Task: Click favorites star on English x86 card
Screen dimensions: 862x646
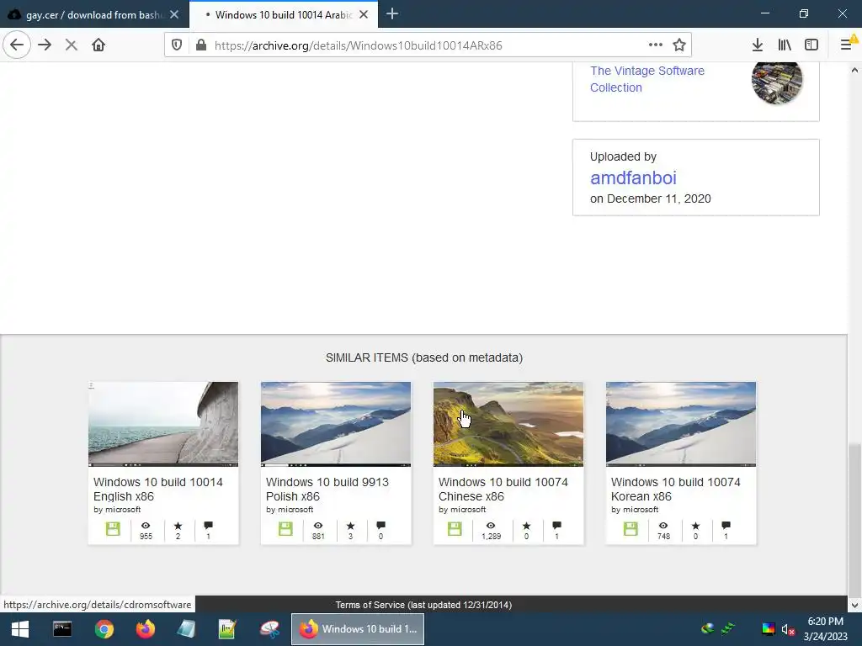Action: point(178,526)
